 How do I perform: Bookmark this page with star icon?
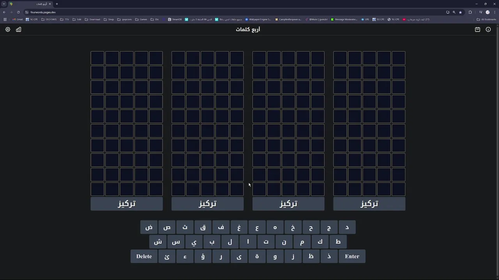click(460, 12)
